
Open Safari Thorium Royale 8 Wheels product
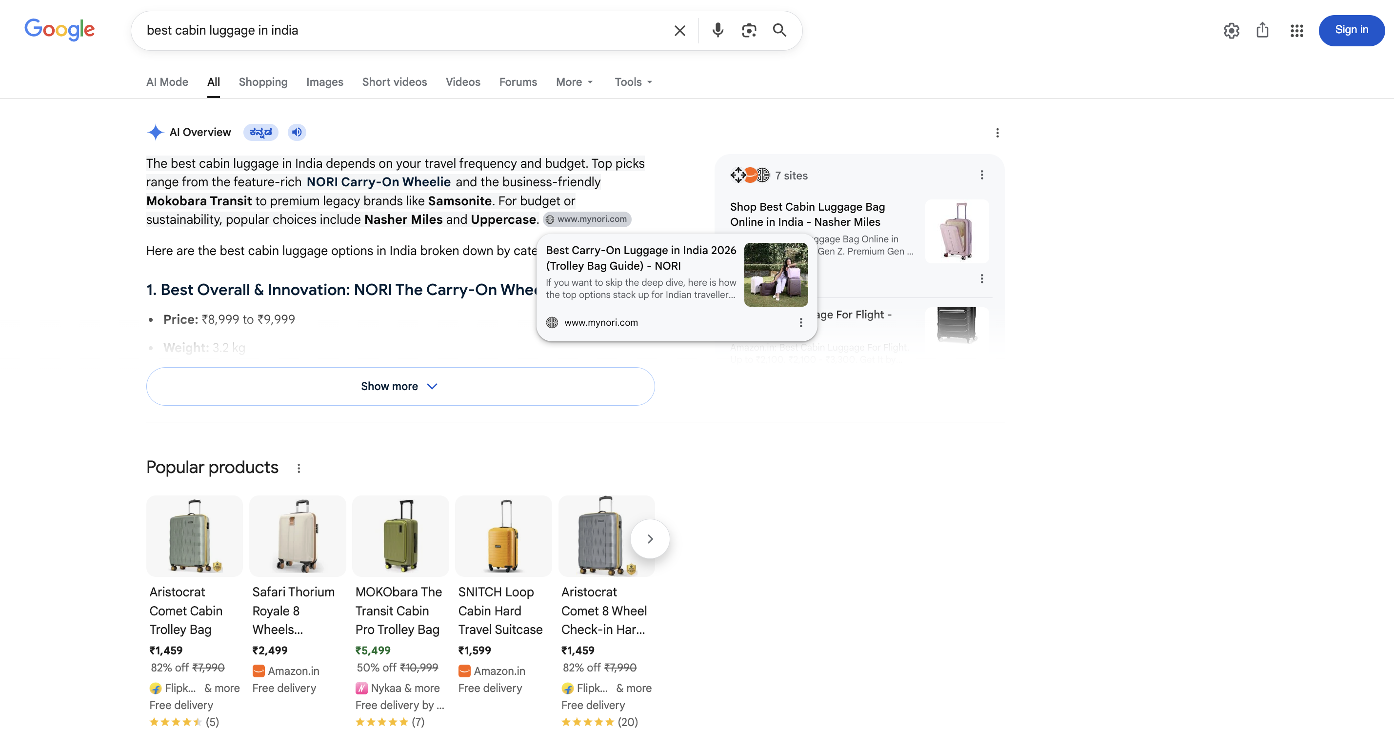tap(293, 611)
